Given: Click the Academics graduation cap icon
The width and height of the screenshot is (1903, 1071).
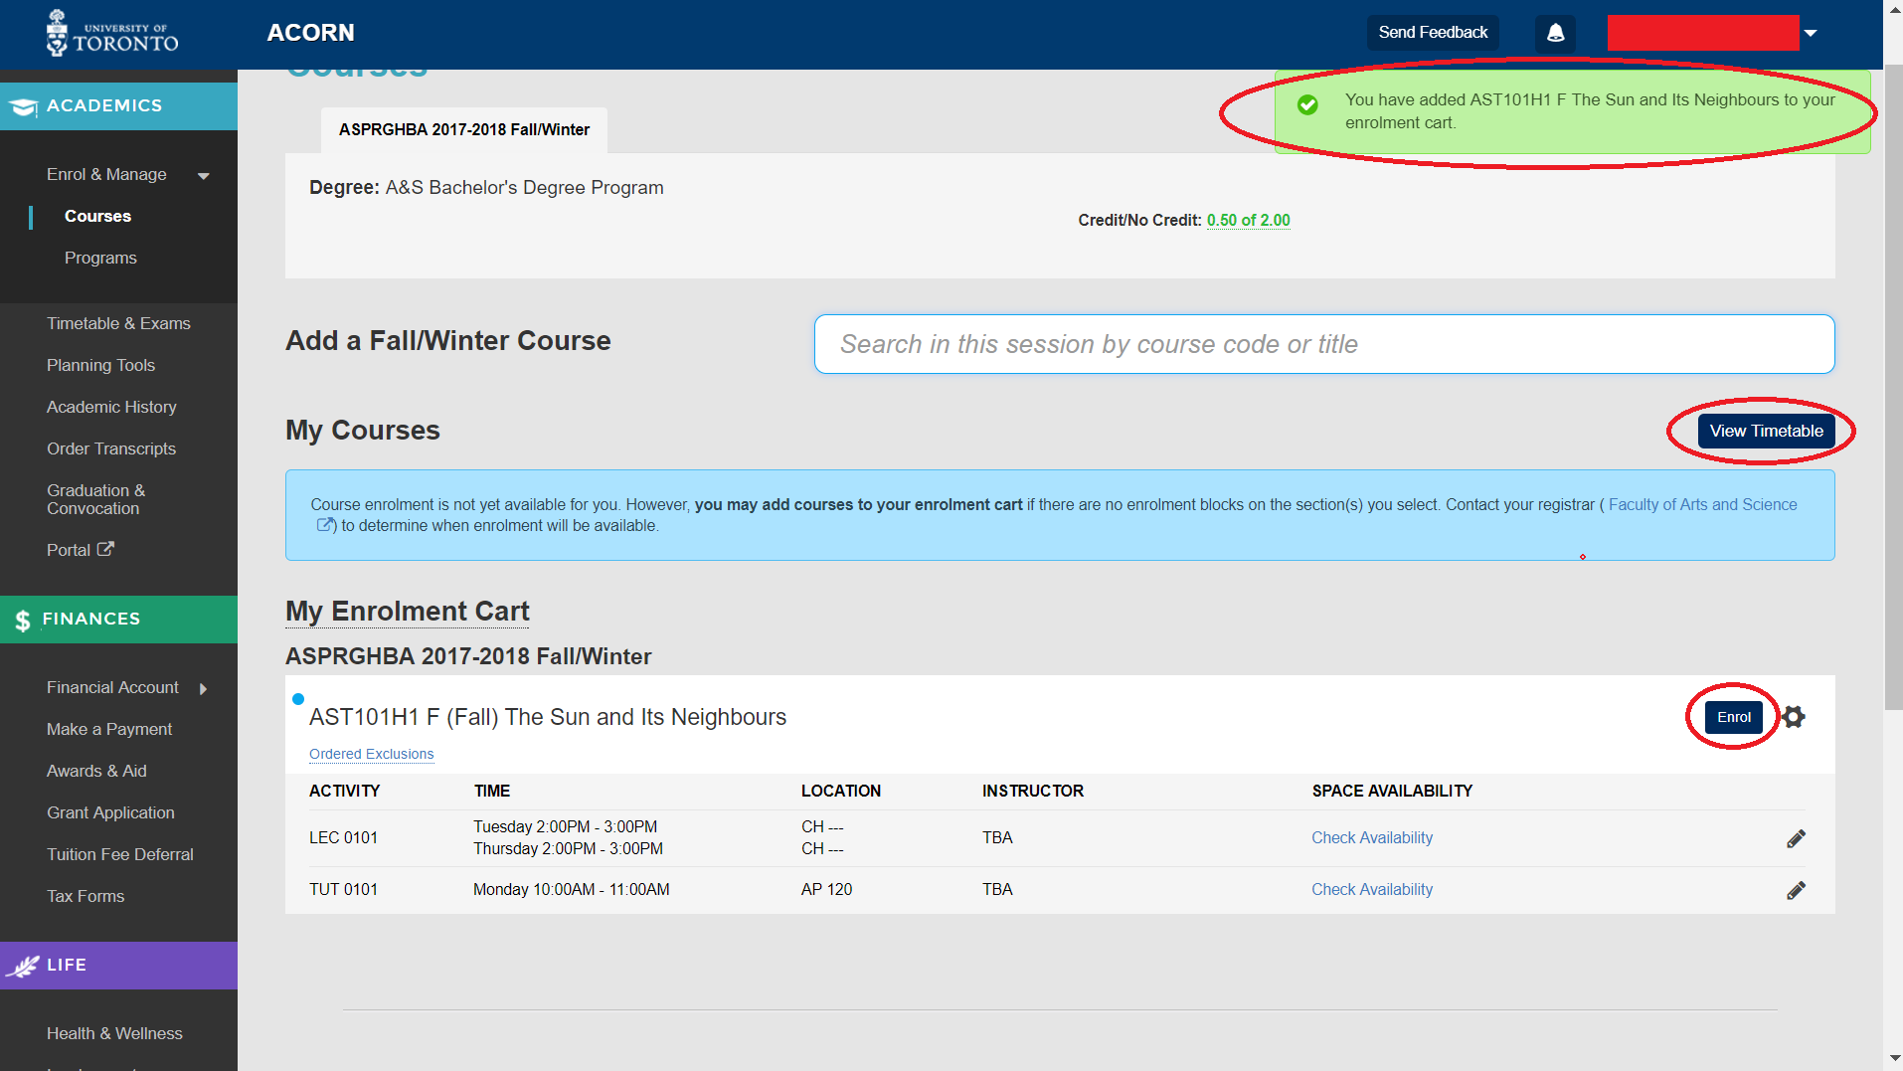Looking at the screenshot, I should tap(22, 106).
